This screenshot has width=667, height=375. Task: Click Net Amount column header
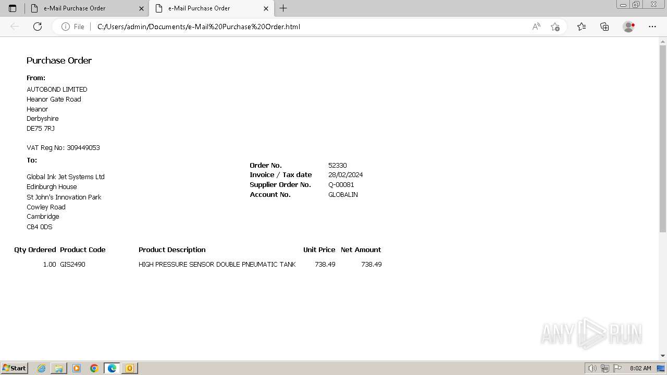click(361, 250)
